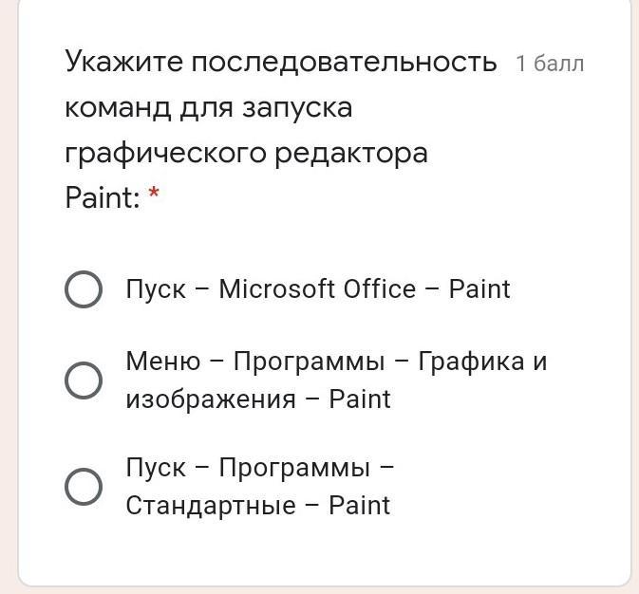Click the word "Paint:" in the question
The height and width of the screenshot is (594, 639).
click(x=103, y=198)
